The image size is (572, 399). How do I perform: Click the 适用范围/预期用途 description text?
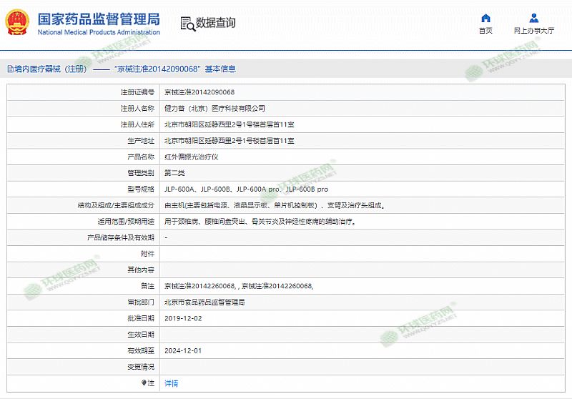tap(260, 222)
